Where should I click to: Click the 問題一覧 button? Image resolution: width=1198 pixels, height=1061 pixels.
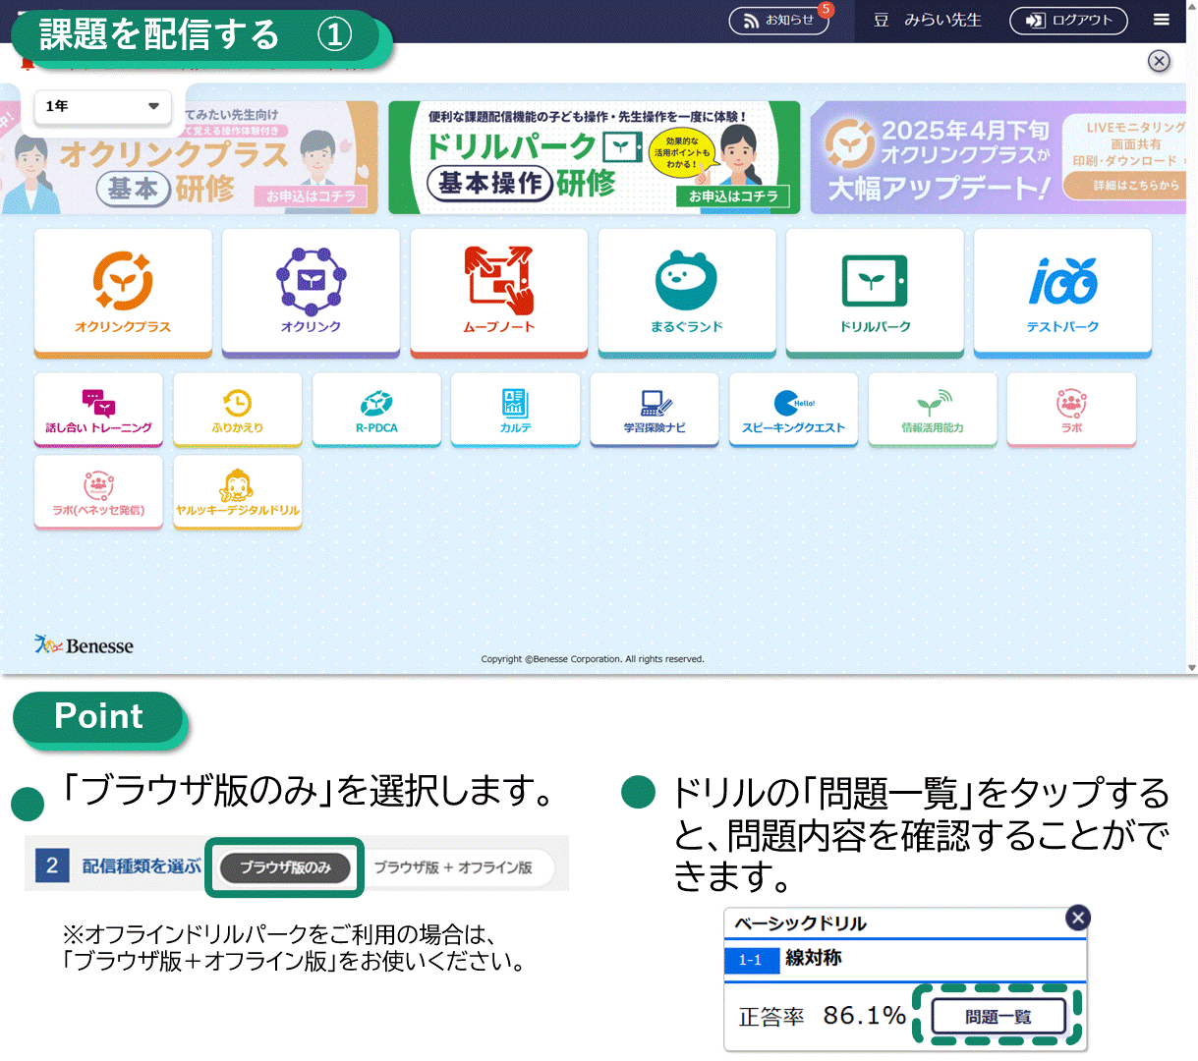pyautogui.click(x=998, y=1016)
